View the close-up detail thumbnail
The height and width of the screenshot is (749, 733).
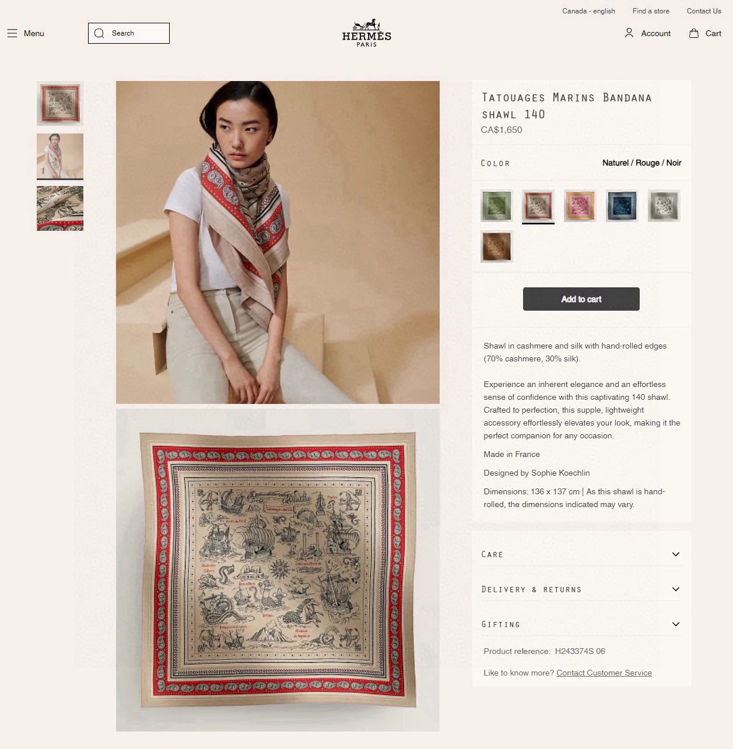pos(60,209)
